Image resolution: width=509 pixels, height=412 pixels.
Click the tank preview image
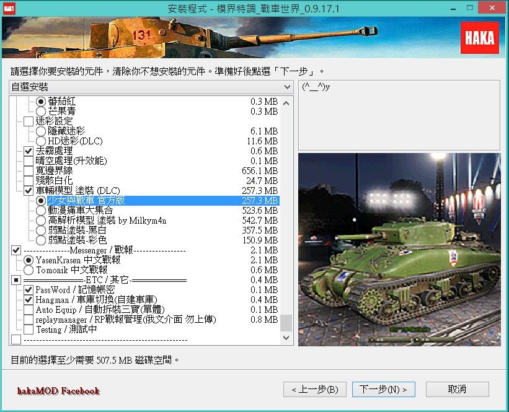399,250
